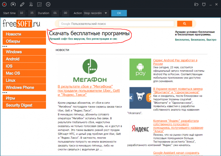Open the Mac OS category
The height and width of the screenshot is (156, 221).
[x=24, y=73]
